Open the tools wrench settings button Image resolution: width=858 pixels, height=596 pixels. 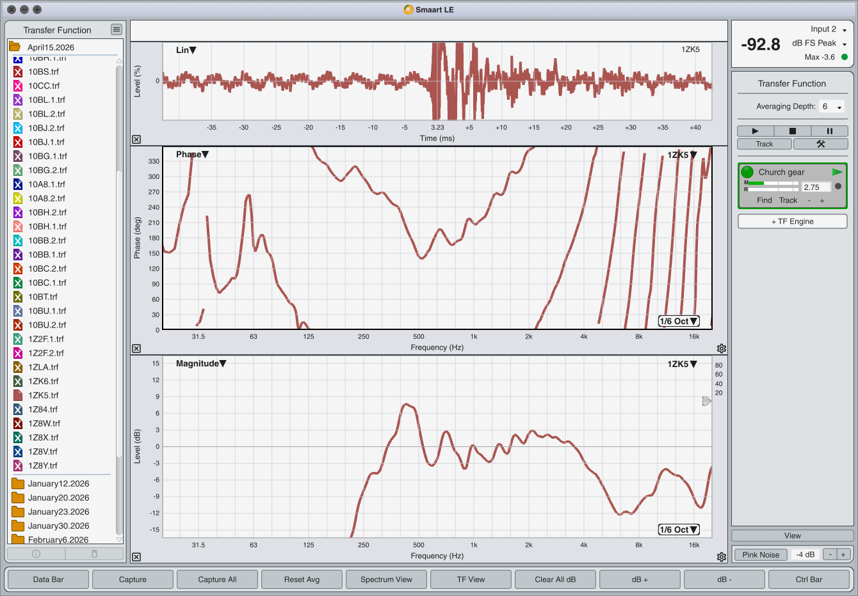click(820, 144)
